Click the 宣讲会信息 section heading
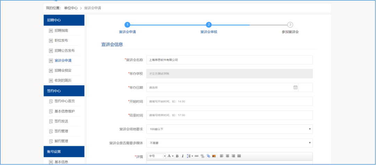This screenshot has height=165, width=376. click(x=112, y=44)
